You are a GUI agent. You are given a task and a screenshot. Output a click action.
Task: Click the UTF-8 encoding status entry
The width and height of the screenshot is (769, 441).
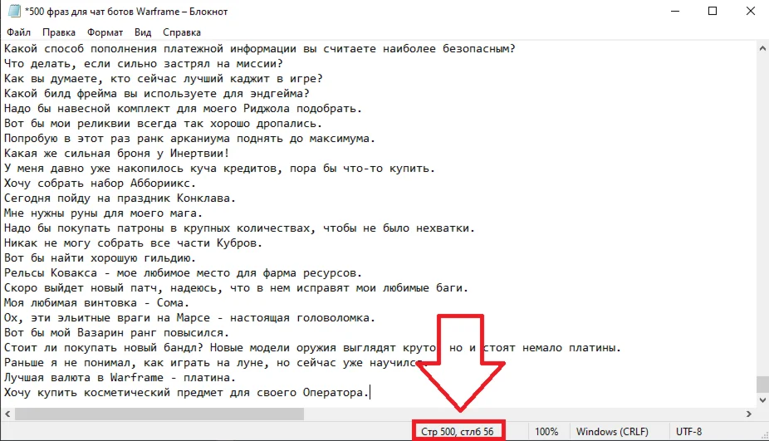pos(688,432)
